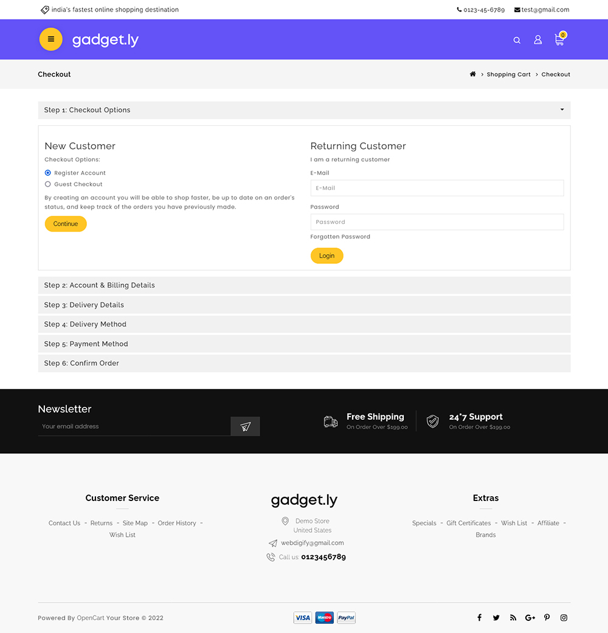Open the Pinterest icon in the footer
This screenshot has width=608, height=633.
(x=547, y=618)
